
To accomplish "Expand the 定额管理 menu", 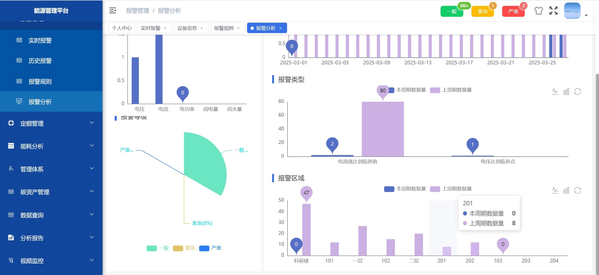I will pos(51,123).
